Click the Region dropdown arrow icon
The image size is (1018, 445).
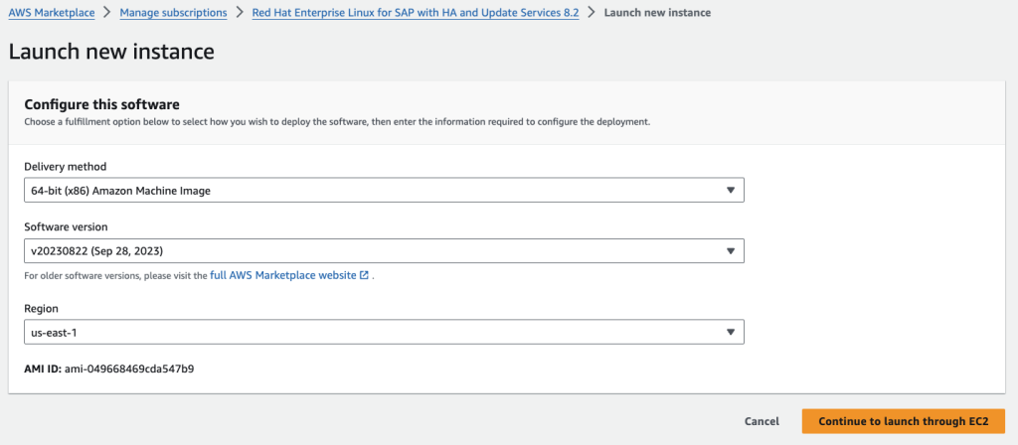pyautogui.click(x=731, y=332)
